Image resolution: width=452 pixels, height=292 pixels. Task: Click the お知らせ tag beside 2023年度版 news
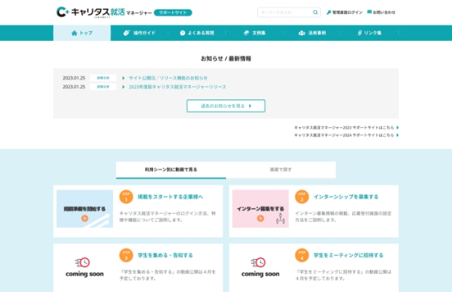pos(103,87)
